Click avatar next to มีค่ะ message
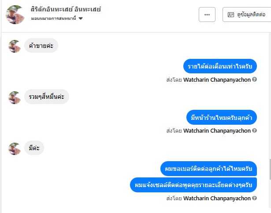Image resolution: width=271 pixels, height=213 pixels. point(15,148)
